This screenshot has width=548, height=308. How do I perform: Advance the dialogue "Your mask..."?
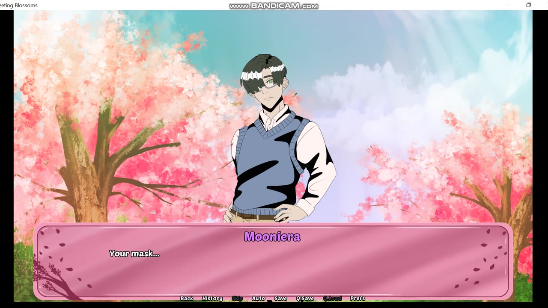click(x=134, y=254)
